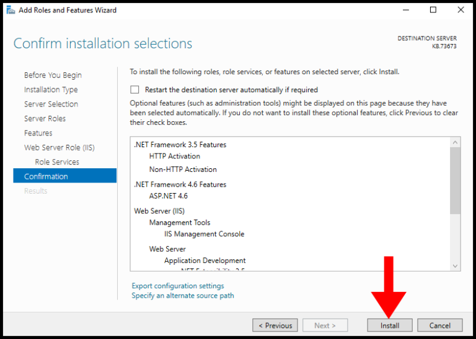Screen dimensions: 476x339
Task: Go back with the Previous button
Action: pyautogui.click(x=275, y=325)
